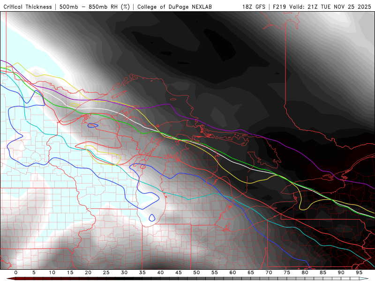
Task: Click the "95" colorbar value
Action: (x=359, y=273)
